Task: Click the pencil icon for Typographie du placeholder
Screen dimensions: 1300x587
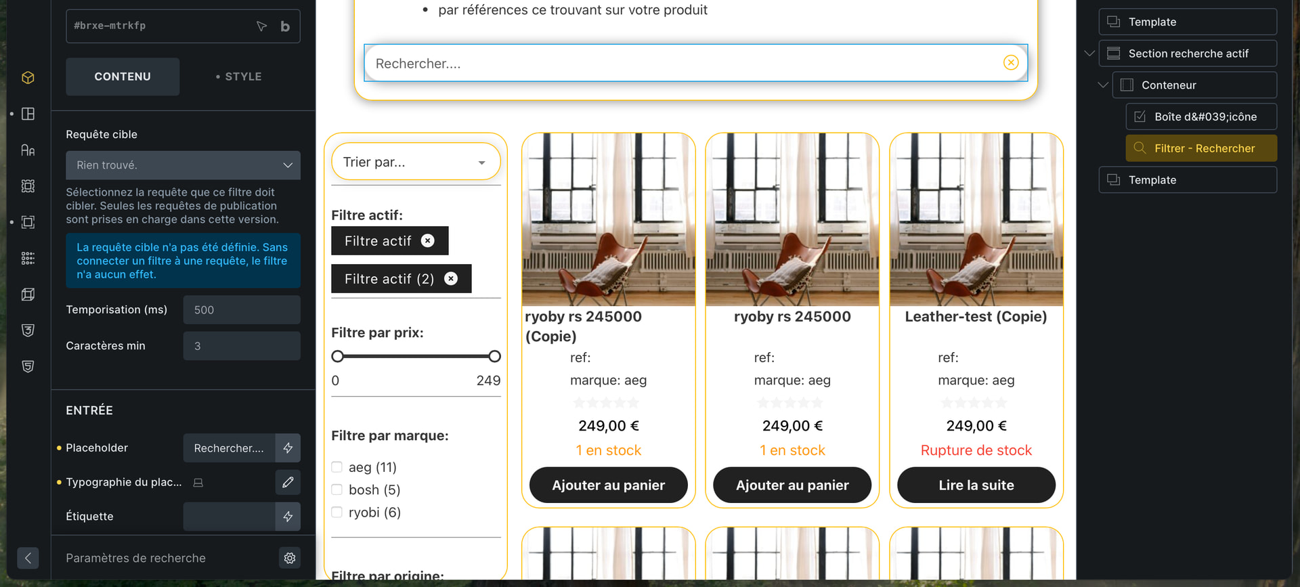Action: 288,482
